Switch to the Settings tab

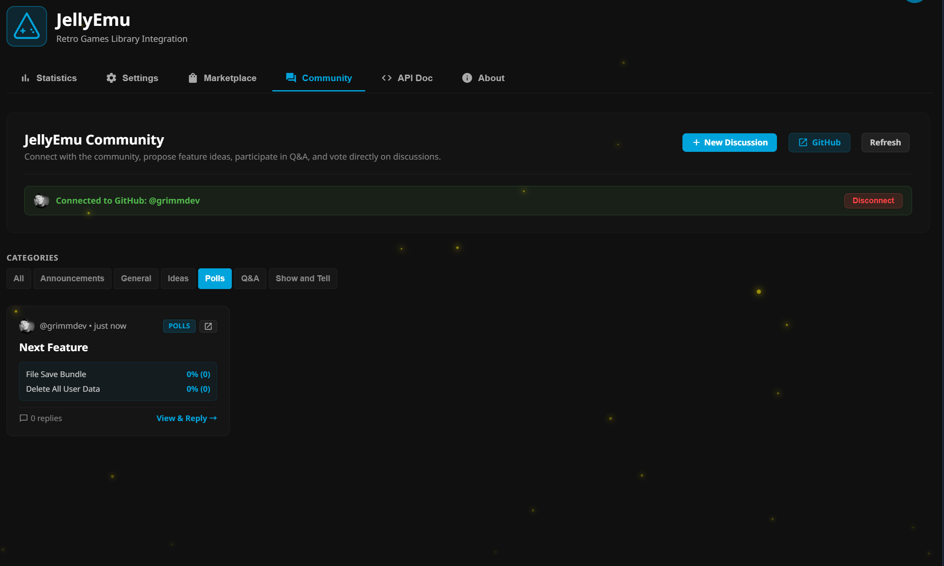click(x=133, y=78)
